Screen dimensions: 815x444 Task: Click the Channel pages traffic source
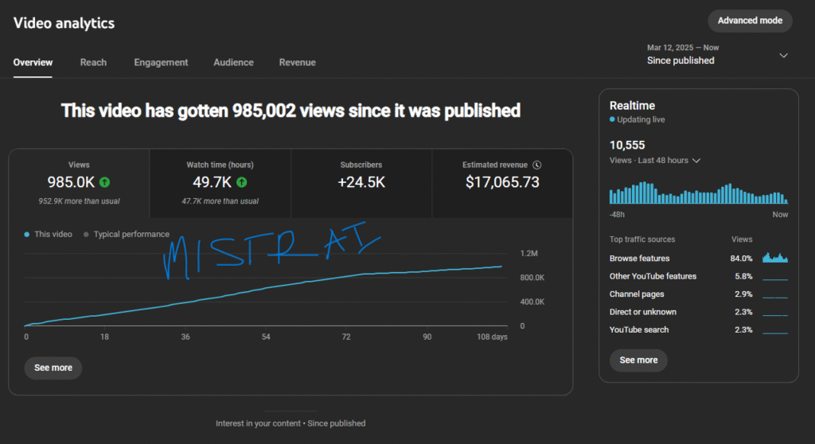click(637, 294)
